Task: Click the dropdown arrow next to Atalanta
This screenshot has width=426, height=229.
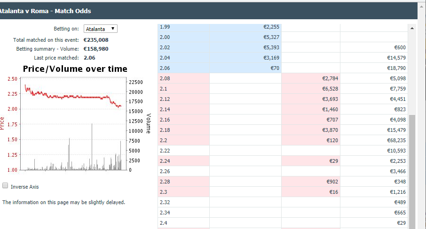Action: (x=113, y=29)
